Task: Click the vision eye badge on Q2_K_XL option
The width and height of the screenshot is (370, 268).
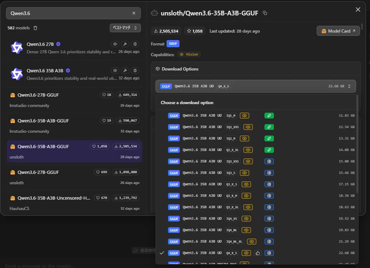Action: click(248, 150)
